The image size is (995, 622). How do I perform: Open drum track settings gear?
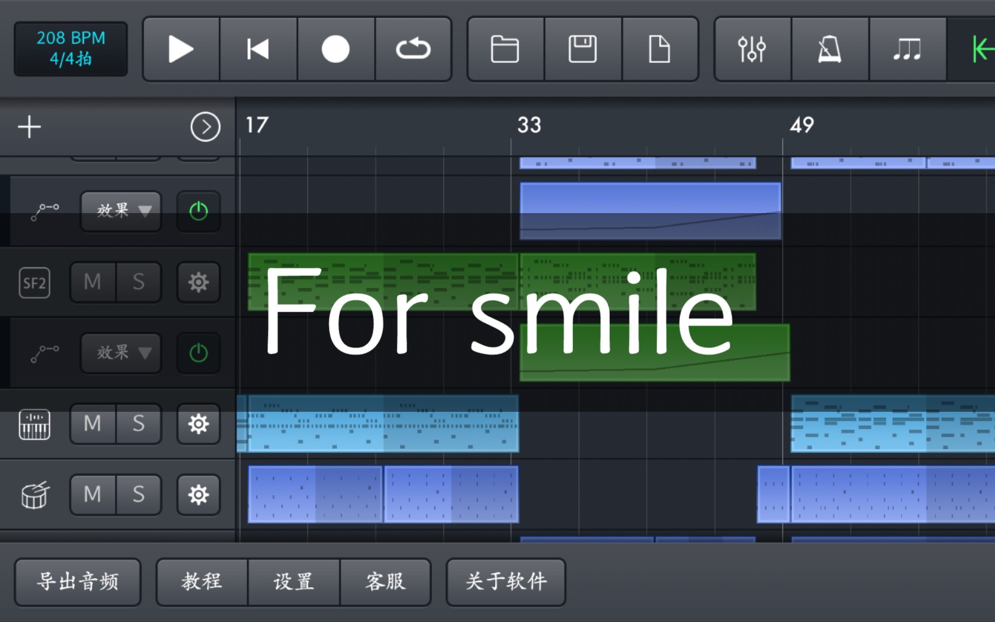point(199,495)
